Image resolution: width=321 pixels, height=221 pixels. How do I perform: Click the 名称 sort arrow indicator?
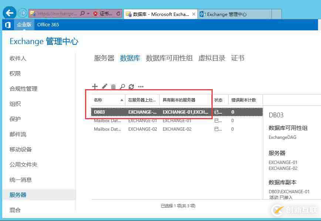coord(122,100)
